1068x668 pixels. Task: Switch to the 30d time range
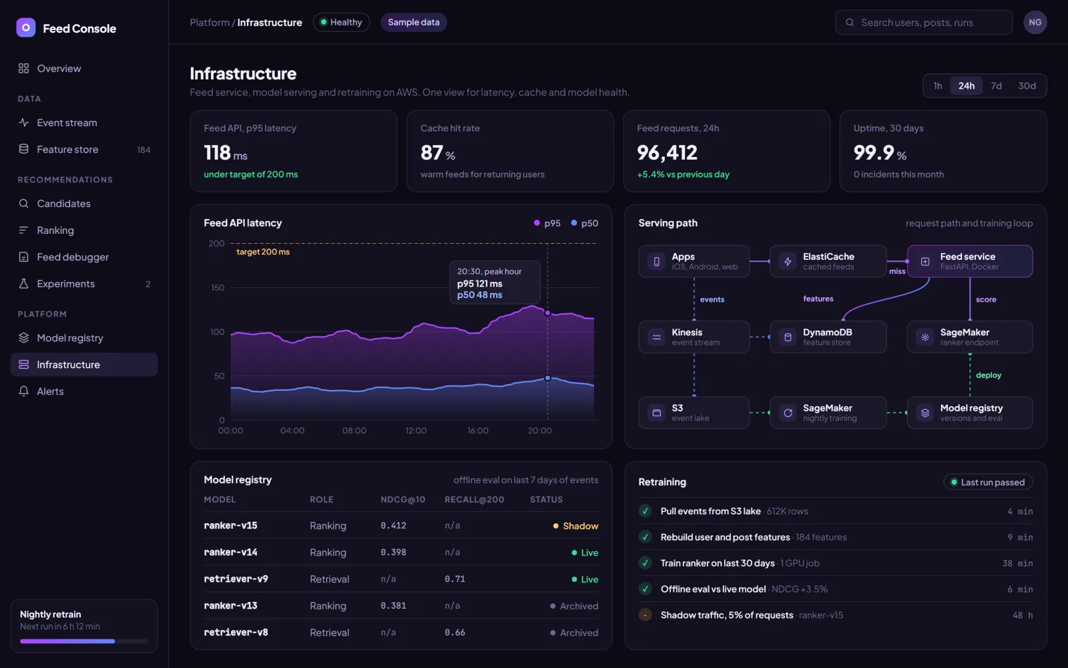tap(1027, 86)
